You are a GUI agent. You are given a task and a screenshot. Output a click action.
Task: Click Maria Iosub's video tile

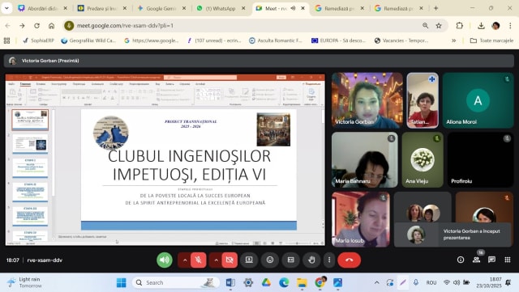(x=360, y=219)
